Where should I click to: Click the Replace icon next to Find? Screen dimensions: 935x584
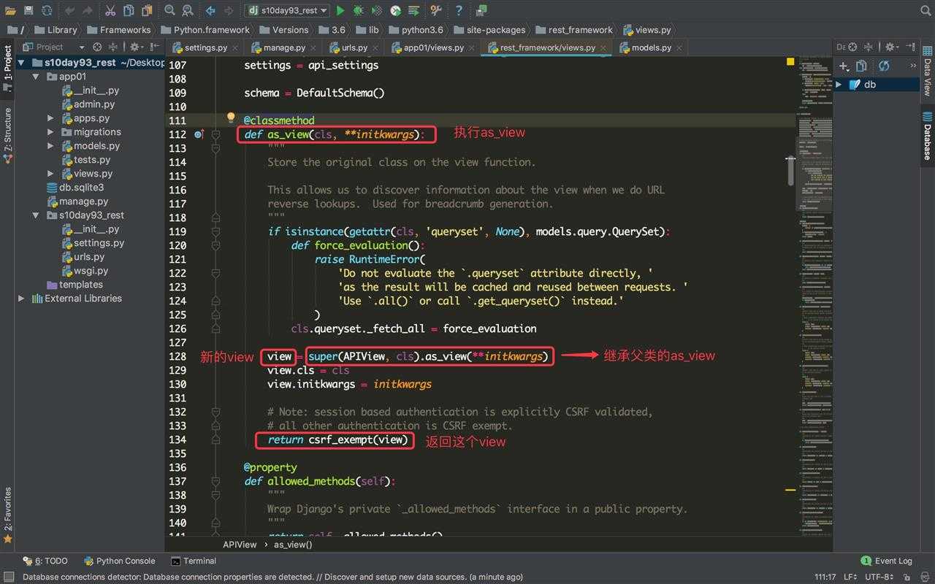[188, 10]
